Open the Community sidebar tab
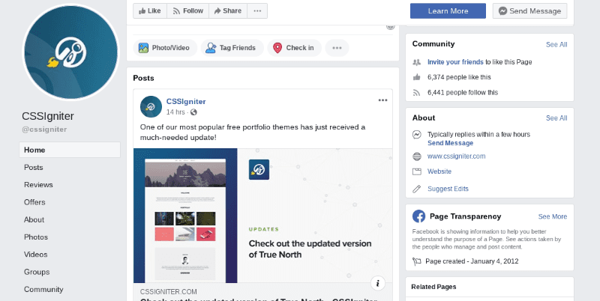 pyautogui.click(x=43, y=290)
